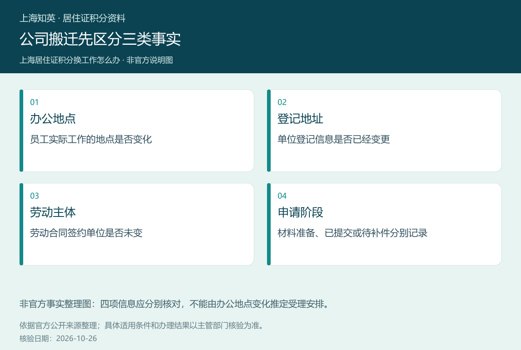Click the card number '02'

pyautogui.click(x=282, y=103)
